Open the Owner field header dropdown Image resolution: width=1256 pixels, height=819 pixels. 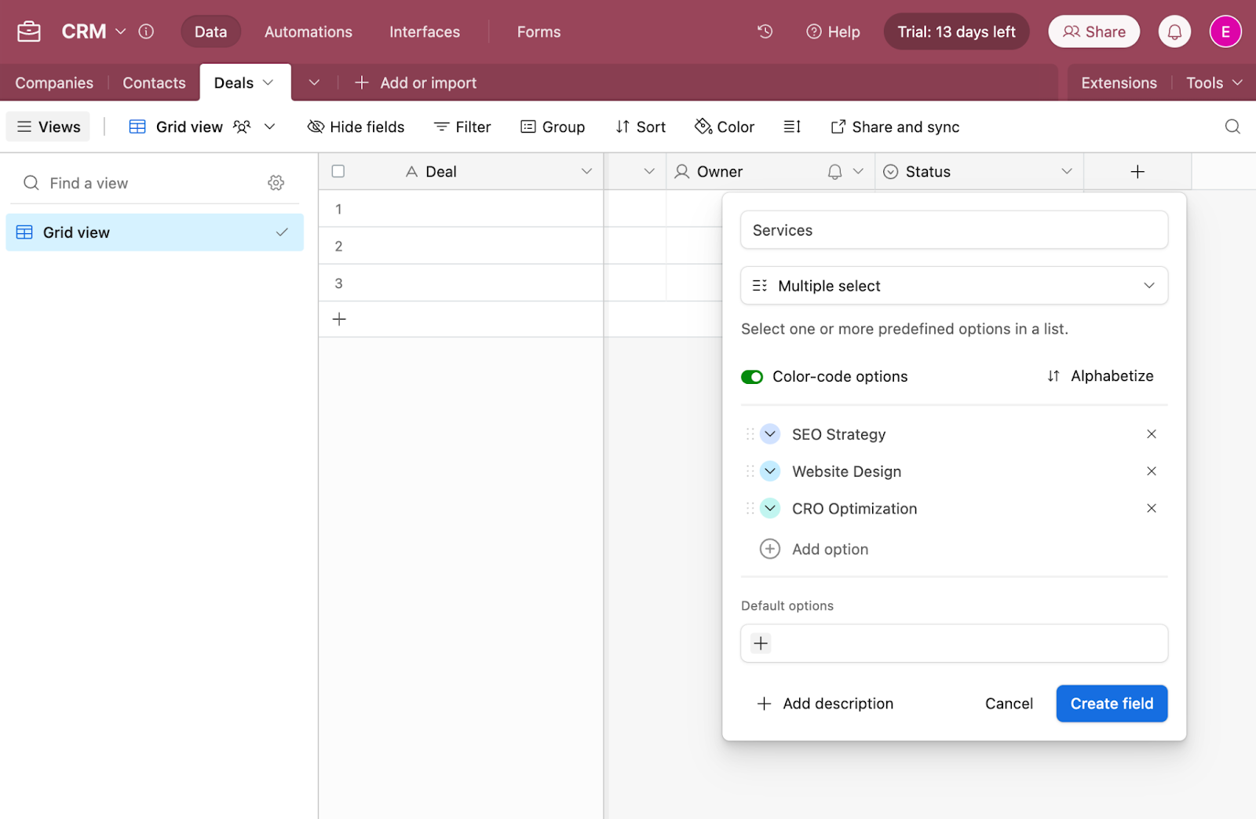(x=858, y=171)
